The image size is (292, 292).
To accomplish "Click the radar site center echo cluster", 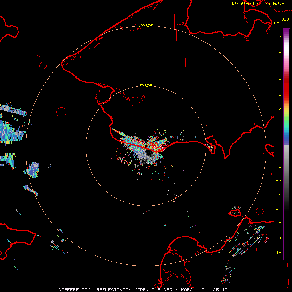I will pos(146,146).
